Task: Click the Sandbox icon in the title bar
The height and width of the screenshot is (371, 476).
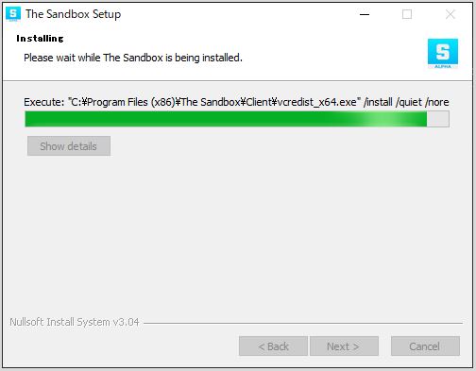Action: 13,14
